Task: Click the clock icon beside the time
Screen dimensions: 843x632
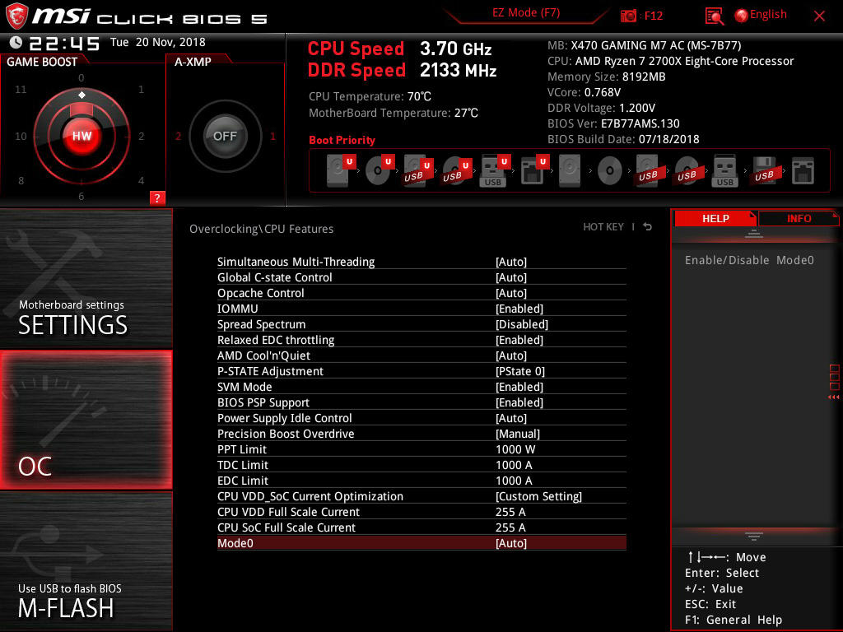Action: click(x=16, y=42)
